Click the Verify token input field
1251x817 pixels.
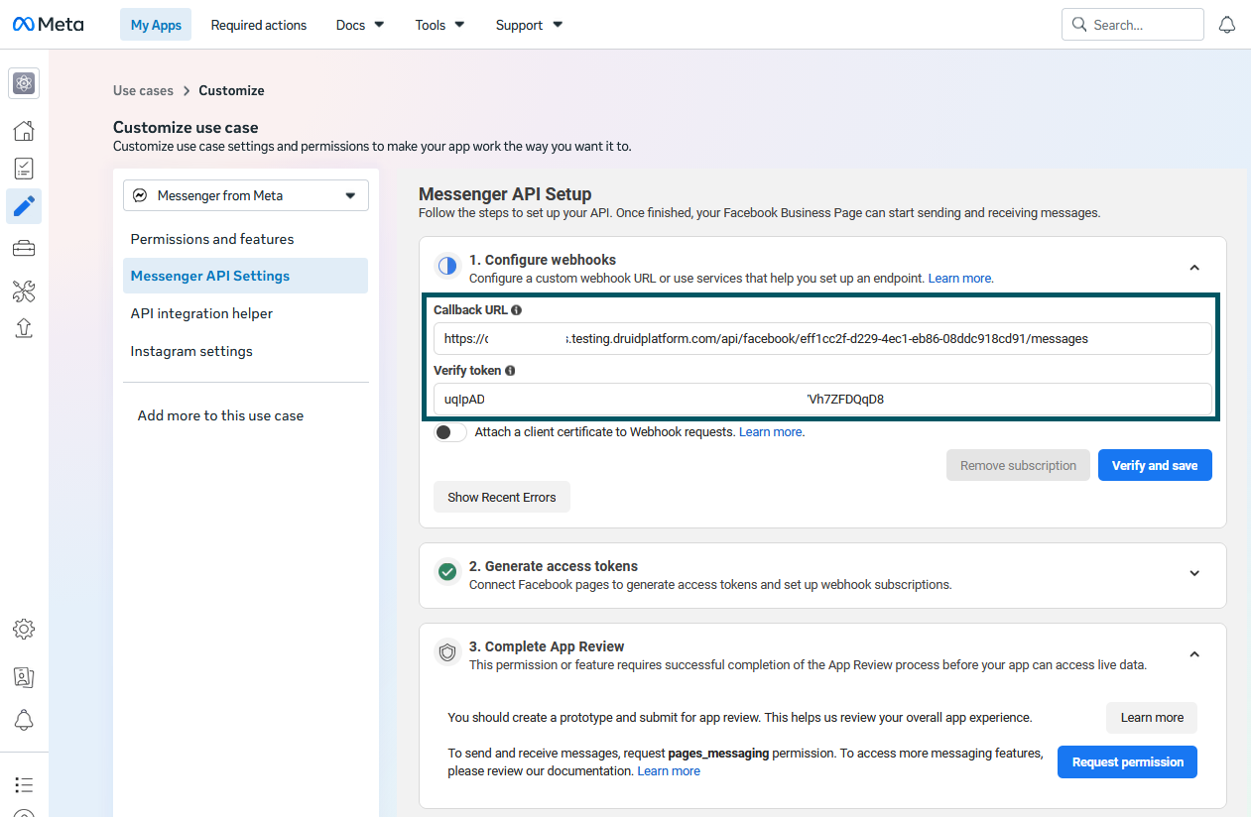(822, 399)
